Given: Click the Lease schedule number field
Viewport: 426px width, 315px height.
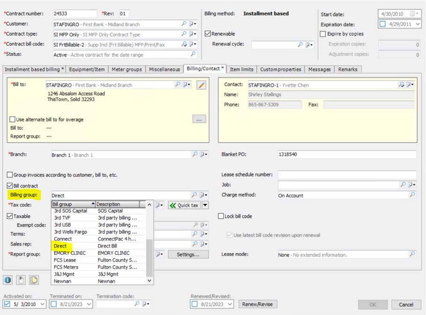Looking at the screenshot, I should pyautogui.click(x=347, y=174).
